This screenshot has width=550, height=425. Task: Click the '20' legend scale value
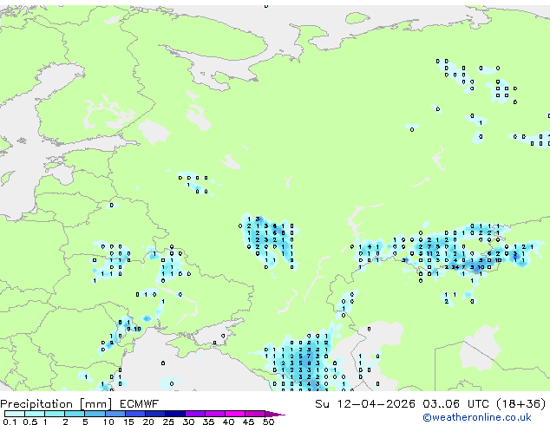click(x=148, y=422)
